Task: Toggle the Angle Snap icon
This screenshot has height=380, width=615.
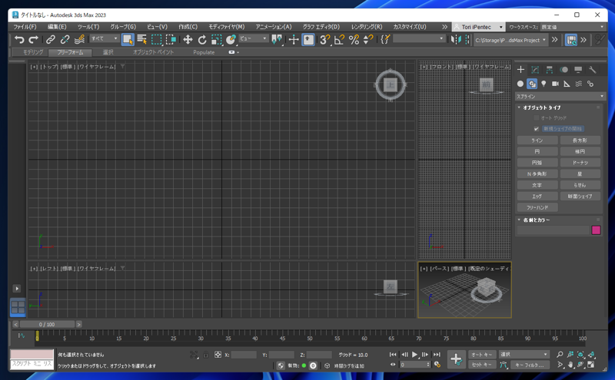Action: (x=339, y=40)
